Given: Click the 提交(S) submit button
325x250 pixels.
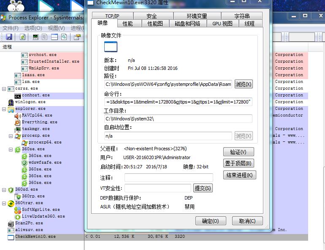Looking at the screenshot, I should (203, 188).
